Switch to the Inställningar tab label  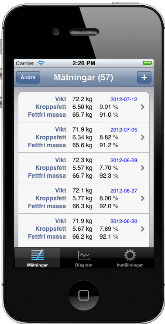pyautogui.click(x=130, y=265)
